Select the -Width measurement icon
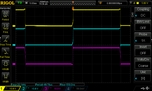152x91 pixels. point(6,76)
